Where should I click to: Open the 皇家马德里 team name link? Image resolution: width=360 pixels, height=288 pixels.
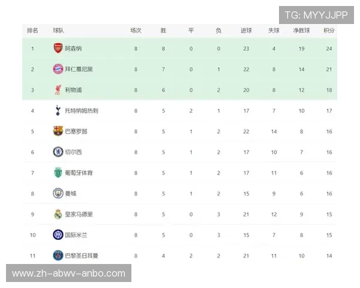point(79,214)
